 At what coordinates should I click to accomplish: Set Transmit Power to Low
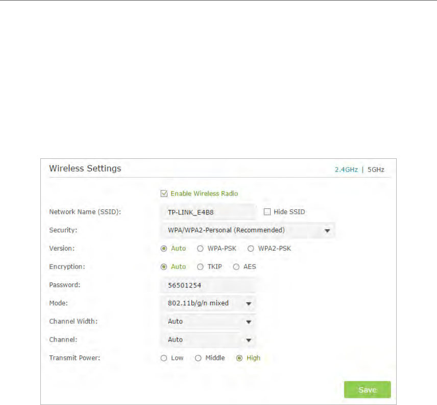tap(164, 358)
